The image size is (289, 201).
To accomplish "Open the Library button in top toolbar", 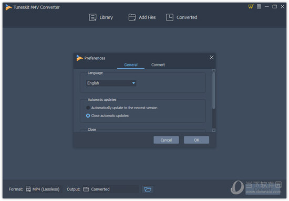I will click(x=101, y=17).
